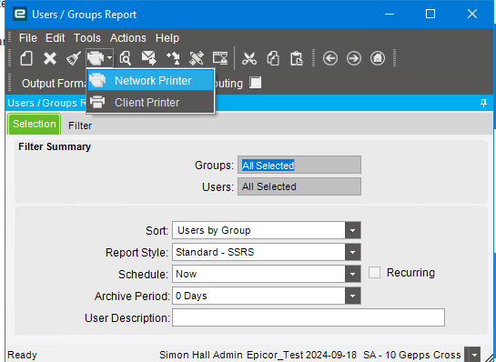496x362 pixels.
Task: Click the User Description input field
Action: point(309,317)
